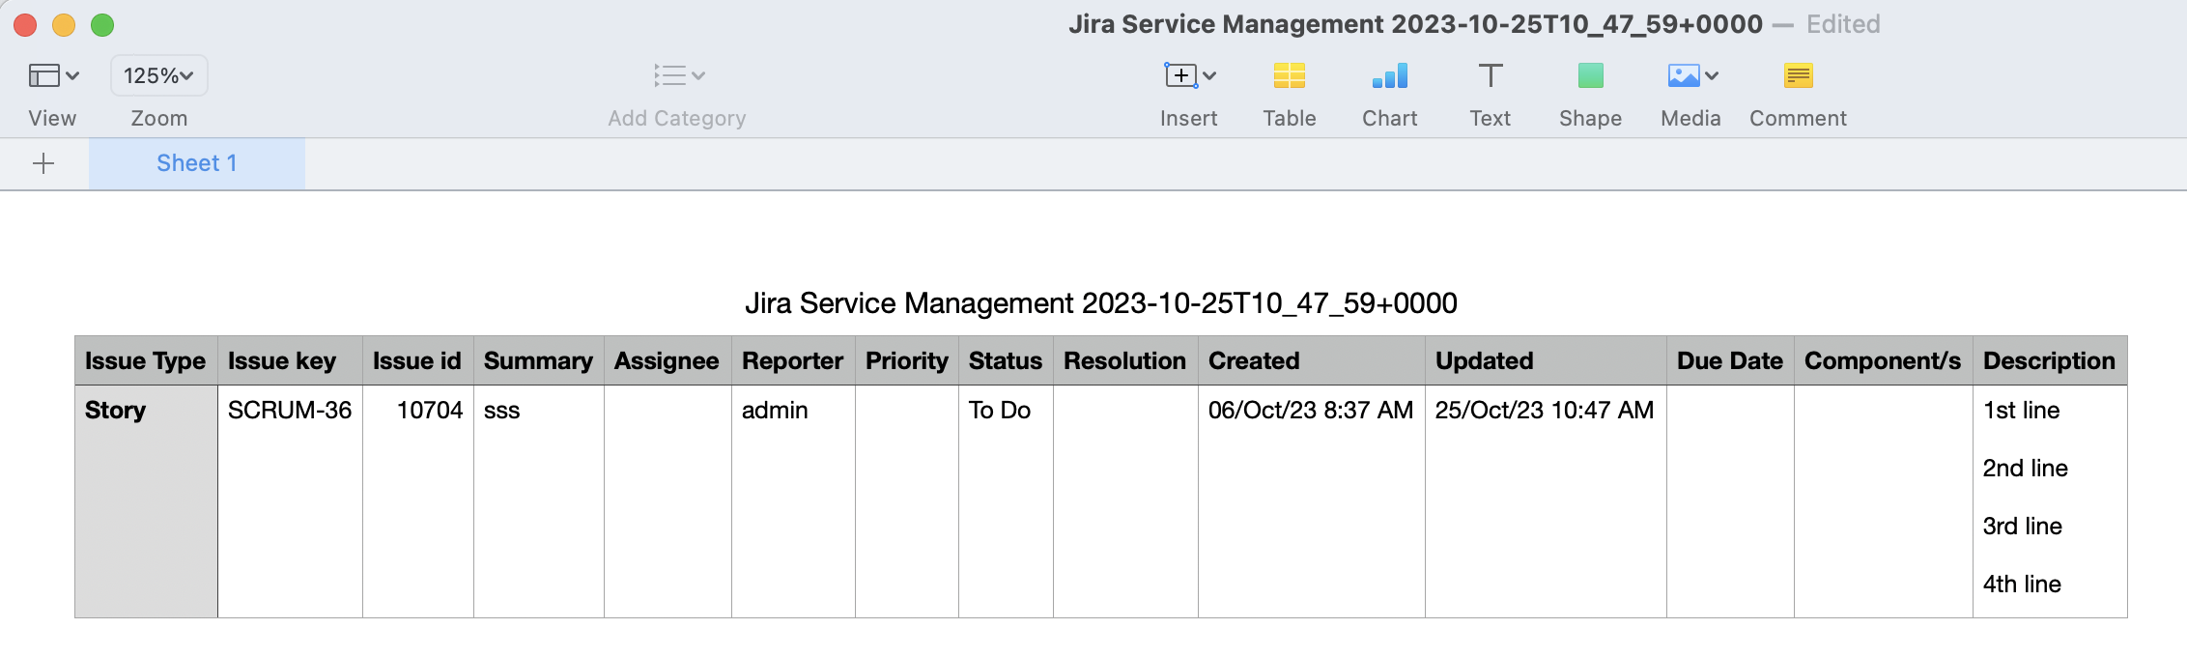This screenshot has height=657, width=2187.
Task: Select the Priority header cell
Action: [907, 360]
